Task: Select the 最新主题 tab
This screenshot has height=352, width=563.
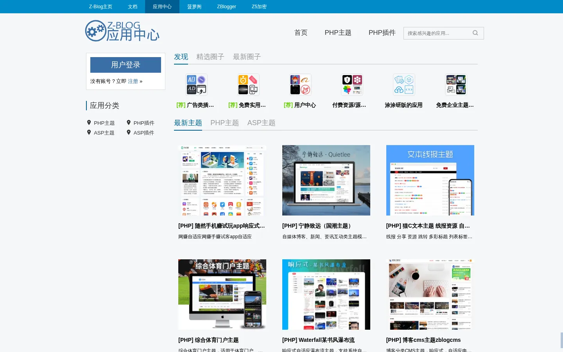Action: (188, 123)
